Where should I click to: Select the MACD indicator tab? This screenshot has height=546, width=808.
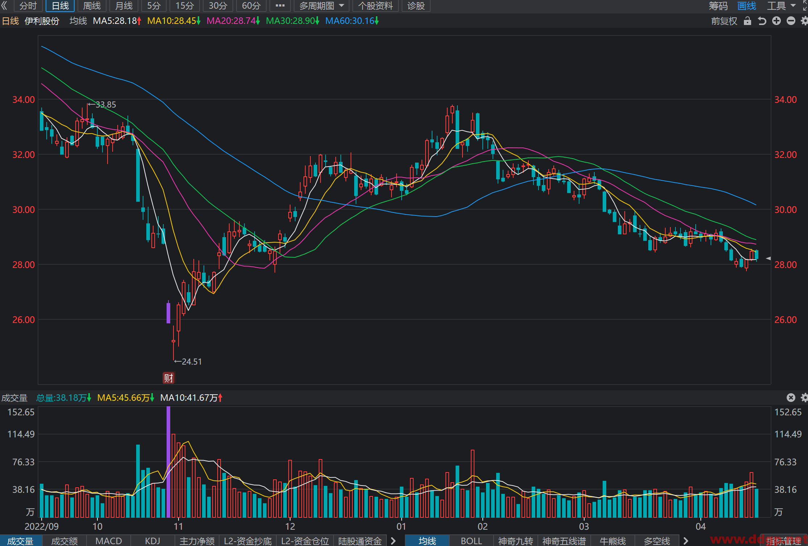tap(108, 541)
